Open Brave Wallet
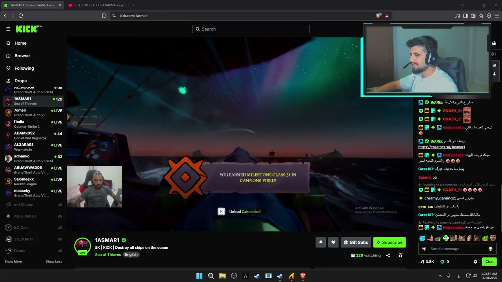502x282 pixels. click(x=473, y=16)
